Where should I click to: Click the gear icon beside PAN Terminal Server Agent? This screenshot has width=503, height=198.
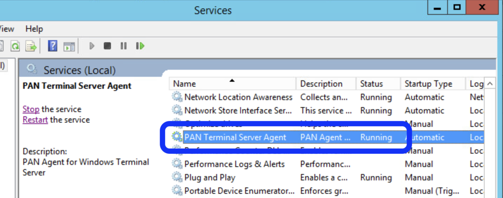pos(177,137)
